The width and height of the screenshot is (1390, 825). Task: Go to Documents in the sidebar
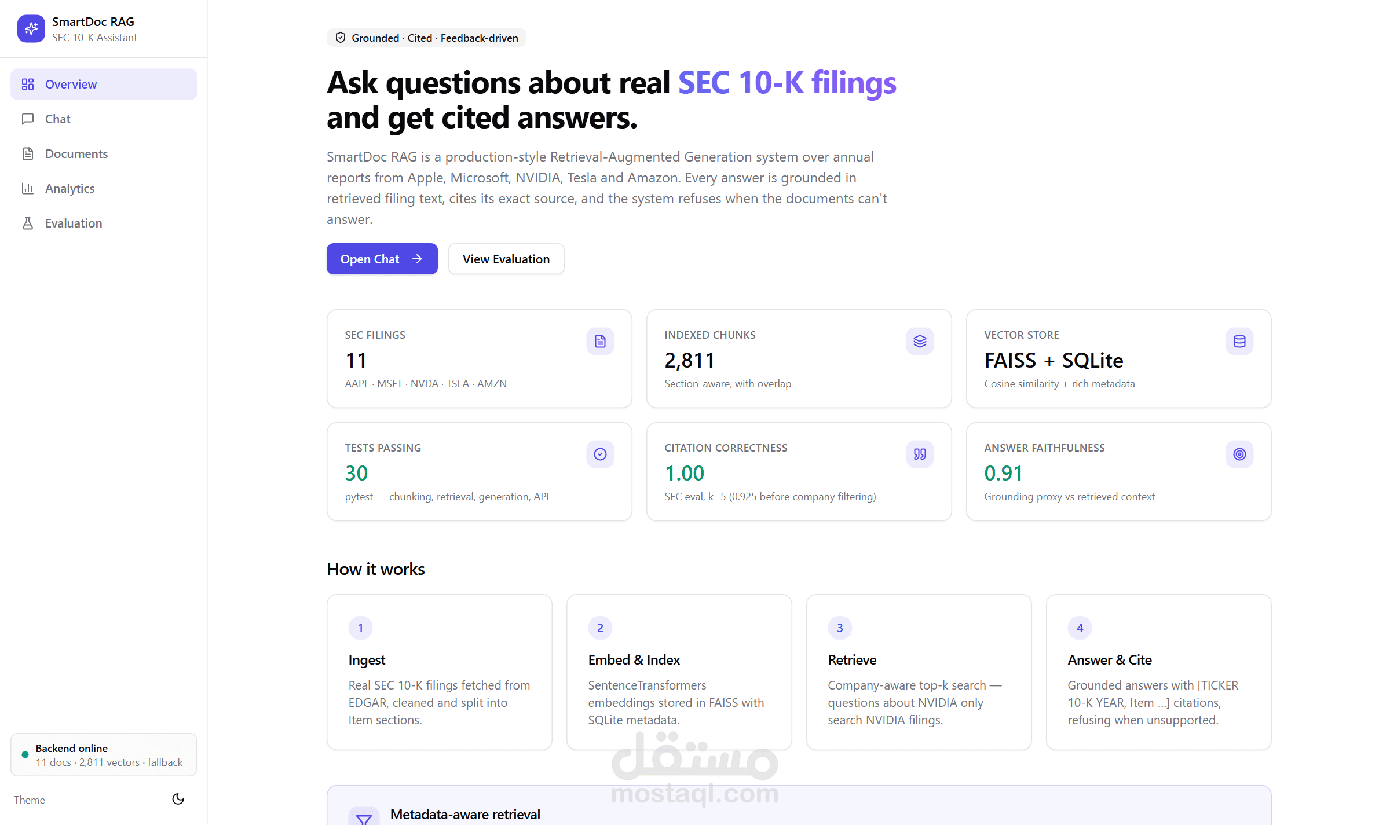104,153
